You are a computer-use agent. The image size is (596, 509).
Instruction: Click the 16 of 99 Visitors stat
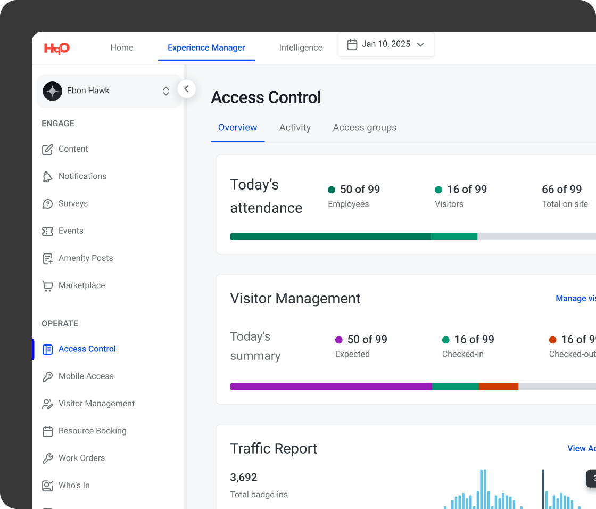(x=461, y=196)
